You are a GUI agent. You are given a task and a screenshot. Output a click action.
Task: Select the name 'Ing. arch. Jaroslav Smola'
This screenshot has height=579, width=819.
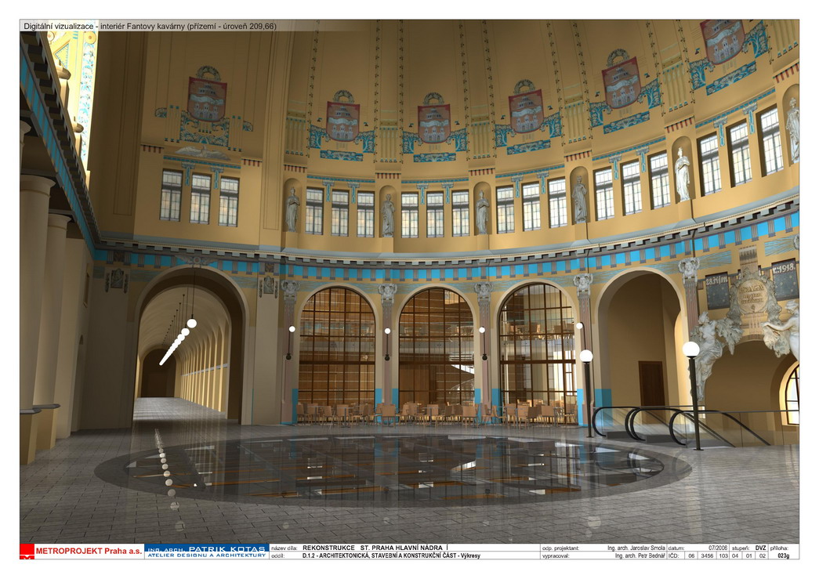[x=636, y=548]
